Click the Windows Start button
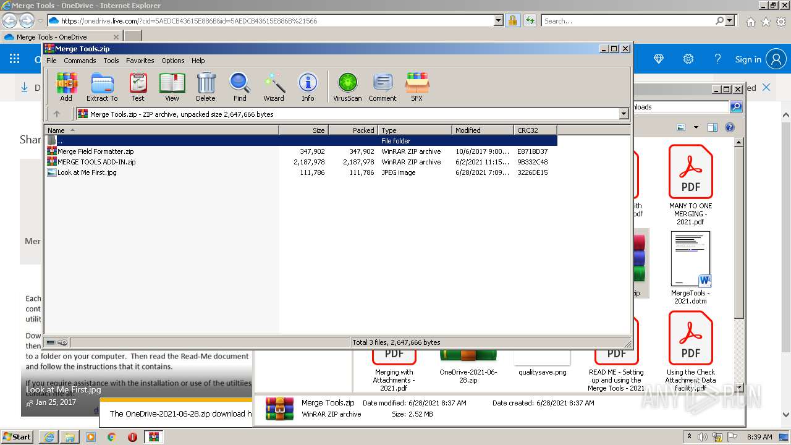The height and width of the screenshot is (445, 791). coord(17,436)
